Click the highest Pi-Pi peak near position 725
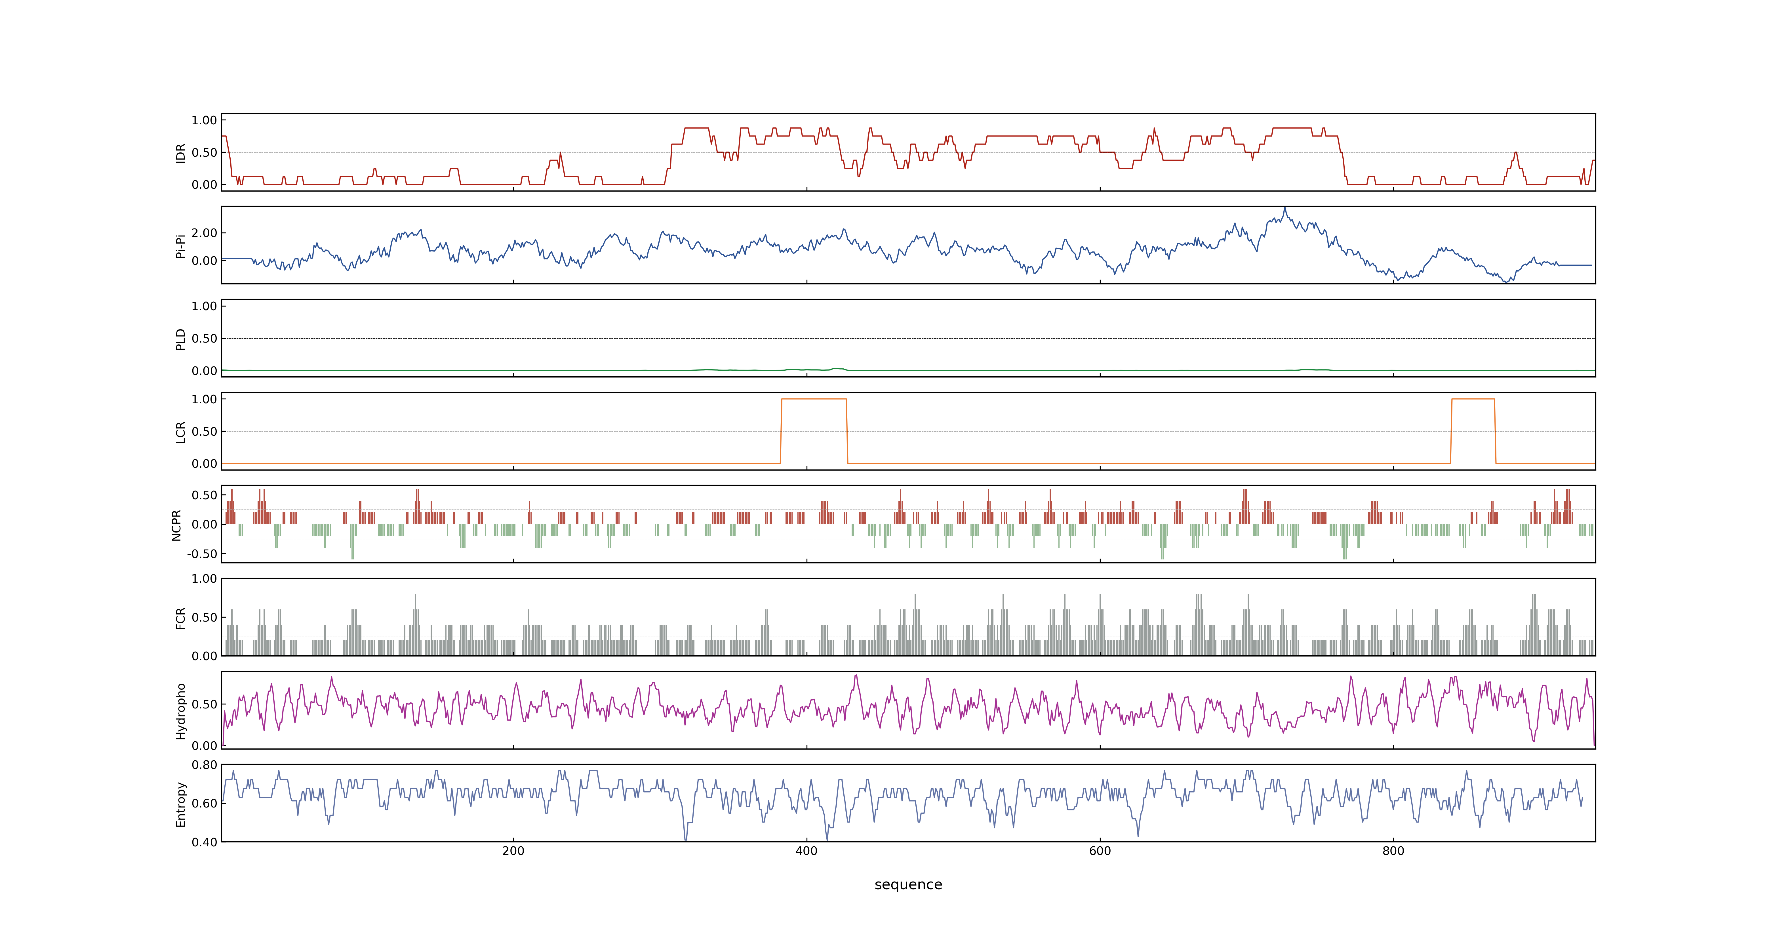 [x=1284, y=208]
